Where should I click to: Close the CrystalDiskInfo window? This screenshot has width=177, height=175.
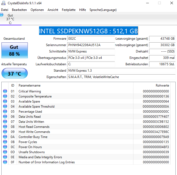[x=172, y=3]
